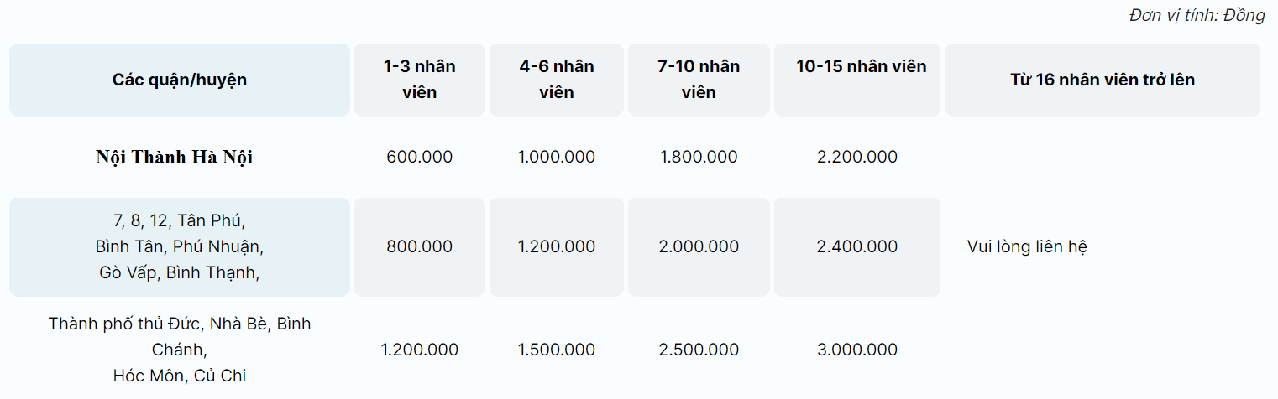Select the "7-10 nhân viên" header
This screenshot has height=399, width=1278.
pyautogui.click(x=699, y=80)
